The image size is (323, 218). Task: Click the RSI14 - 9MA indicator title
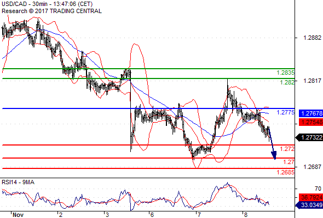tap(18, 182)
